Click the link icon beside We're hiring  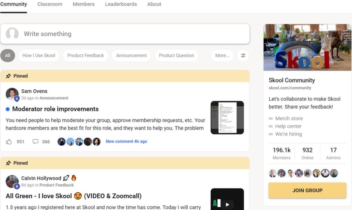click(x=271, y=134)
